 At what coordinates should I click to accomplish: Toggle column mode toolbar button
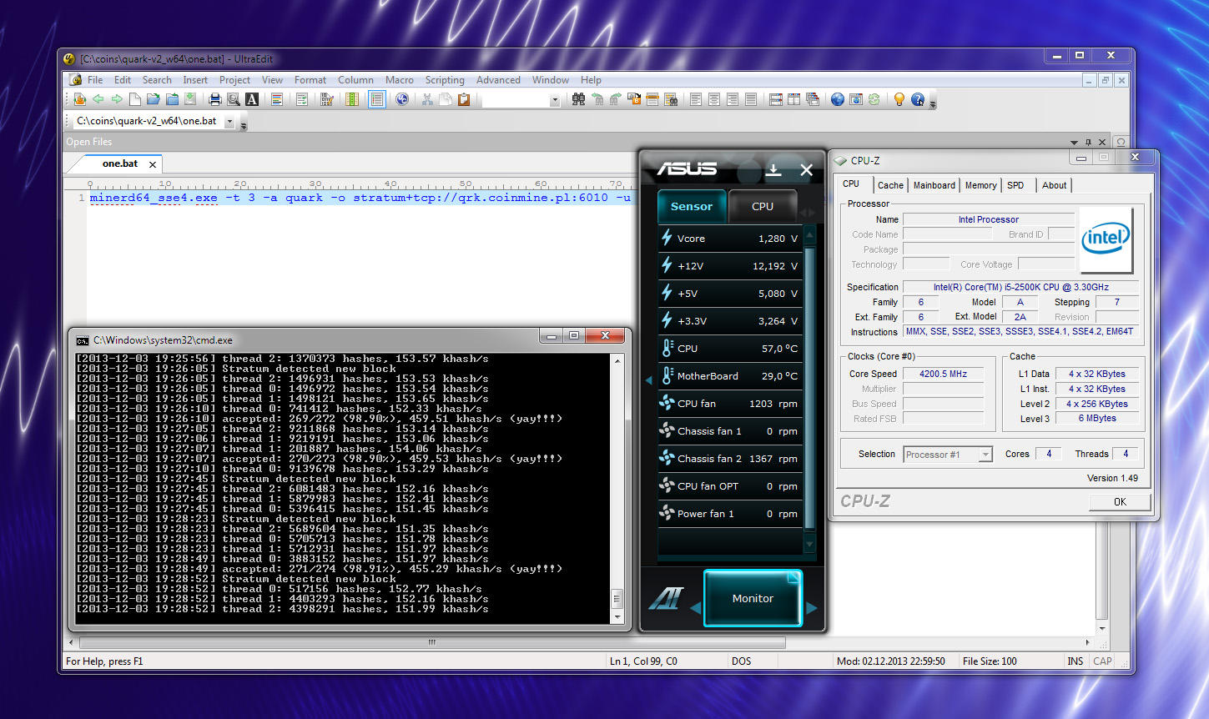click(x=351, y=99)
